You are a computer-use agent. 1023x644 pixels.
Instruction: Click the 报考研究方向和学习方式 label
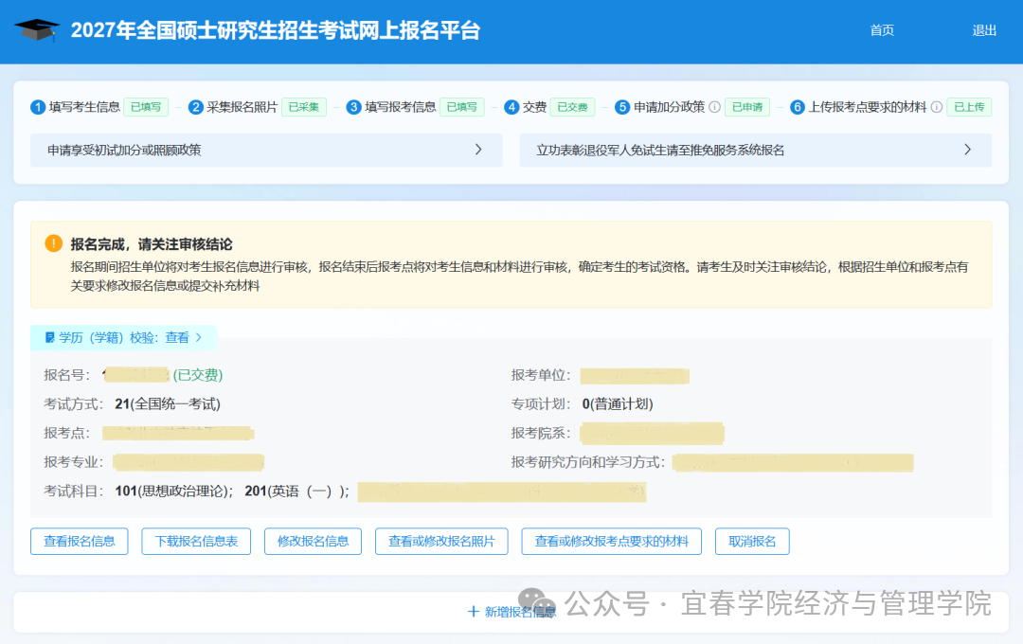[588, 462]
